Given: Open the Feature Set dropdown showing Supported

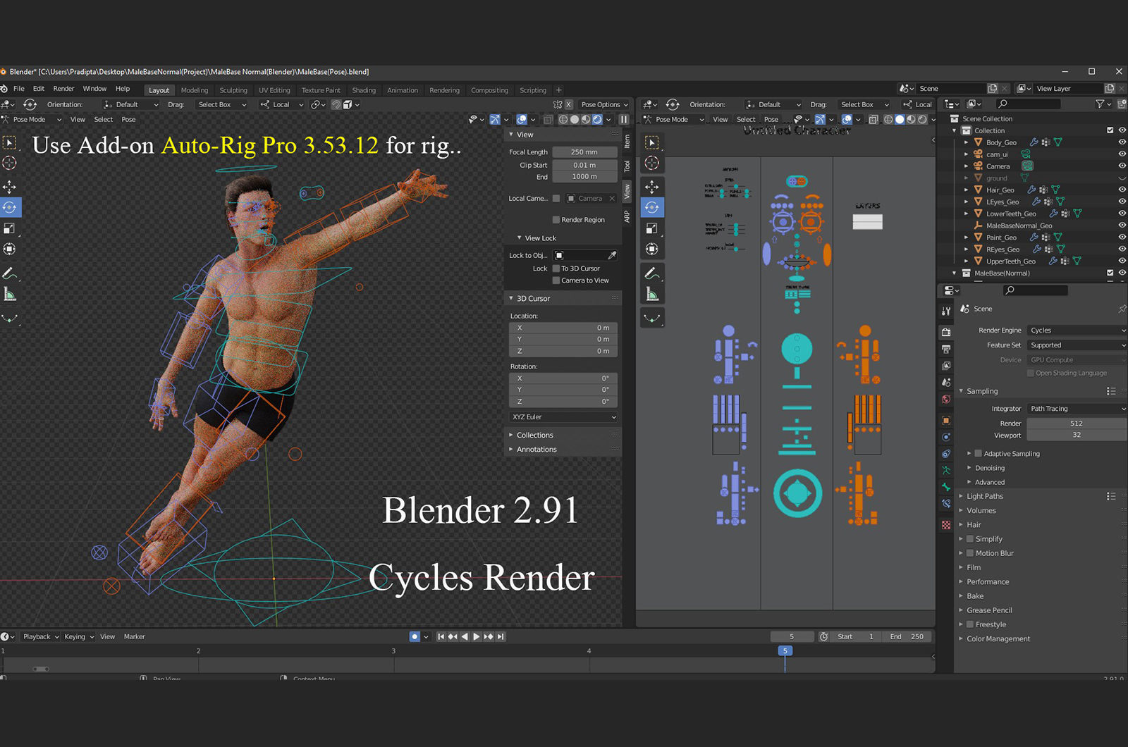Looking at the screenshot, I should (1077, 345).
